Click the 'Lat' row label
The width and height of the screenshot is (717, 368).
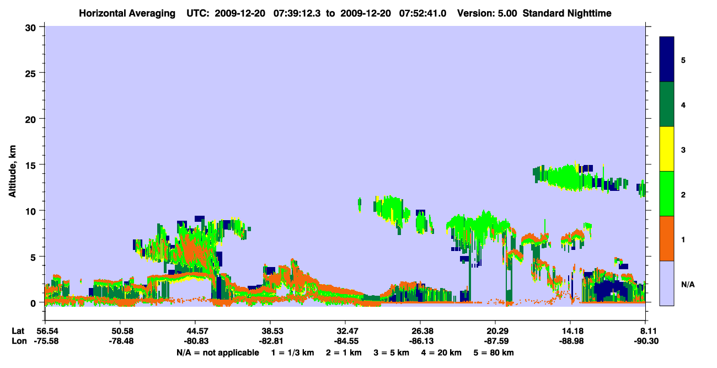18,331
